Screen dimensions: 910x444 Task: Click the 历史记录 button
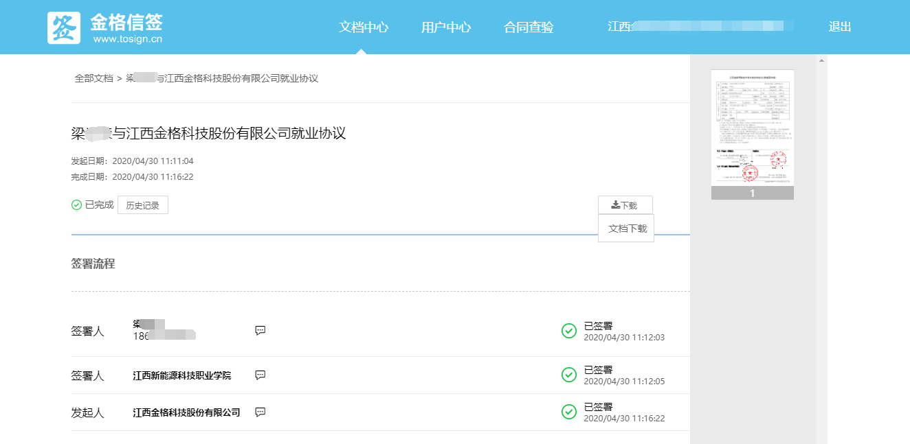pyautogui.click(x=143, y=205)
